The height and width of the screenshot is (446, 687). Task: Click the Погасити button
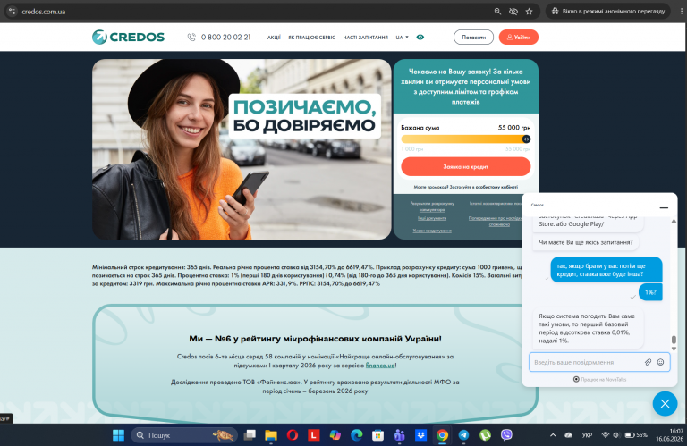click(x=473, y=38)
